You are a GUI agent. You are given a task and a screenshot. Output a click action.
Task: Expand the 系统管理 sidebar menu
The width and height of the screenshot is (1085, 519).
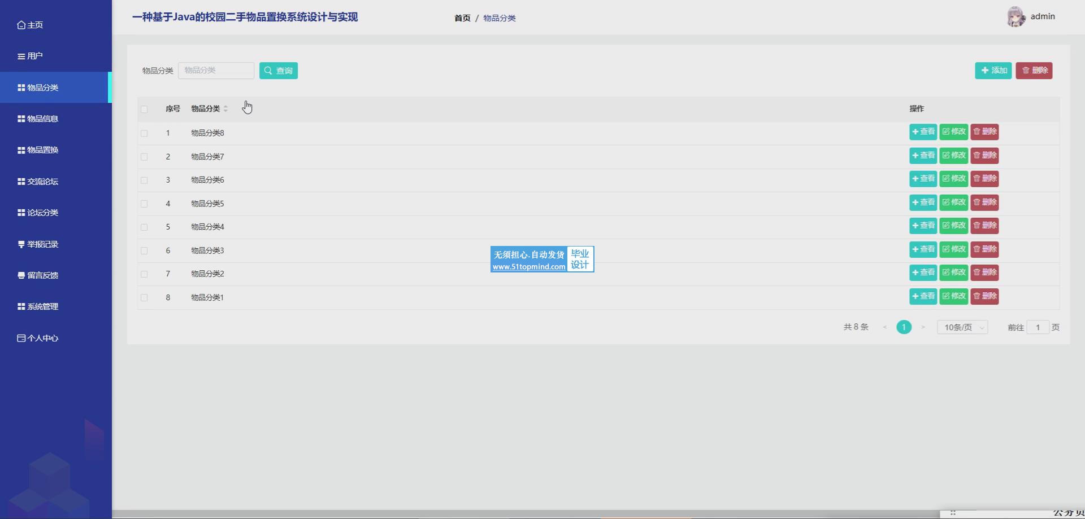click(x=43, y=306)
